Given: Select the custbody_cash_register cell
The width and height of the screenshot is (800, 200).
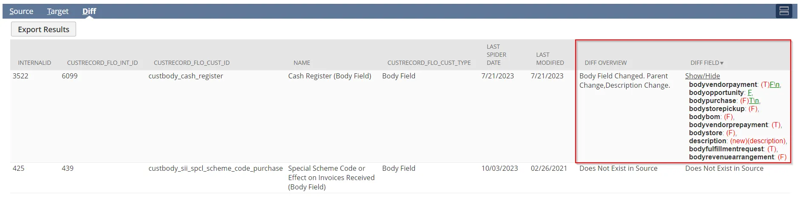Looking at the screenshot, I should [186, 76].
